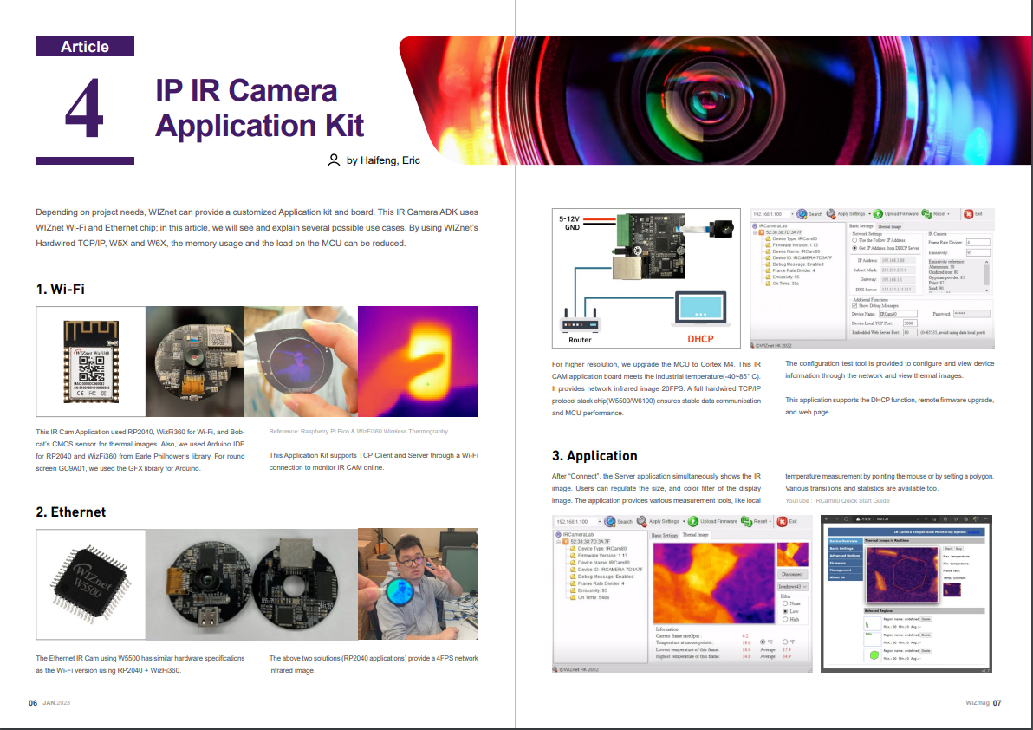Click Delete beside the round green region
This screenshot has width=1033, height=730.
pyautogui.click(x=926, y=651)
